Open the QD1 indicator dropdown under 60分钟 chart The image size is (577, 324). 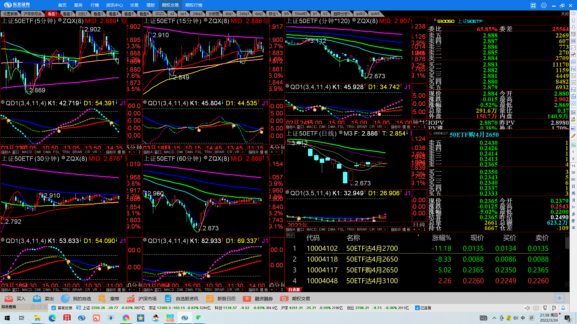click(x=145, y=240)
